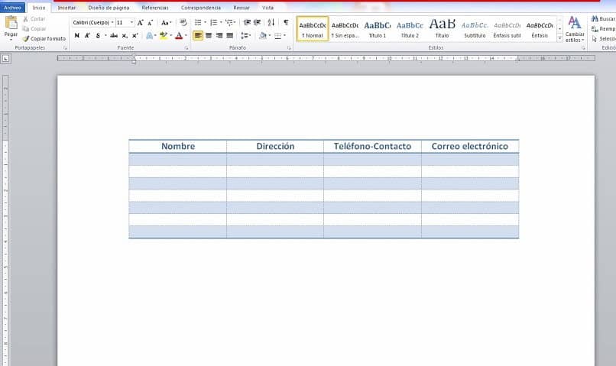Apply the Énfasis sutil style
Screen dimensions: 616x366
507,29
